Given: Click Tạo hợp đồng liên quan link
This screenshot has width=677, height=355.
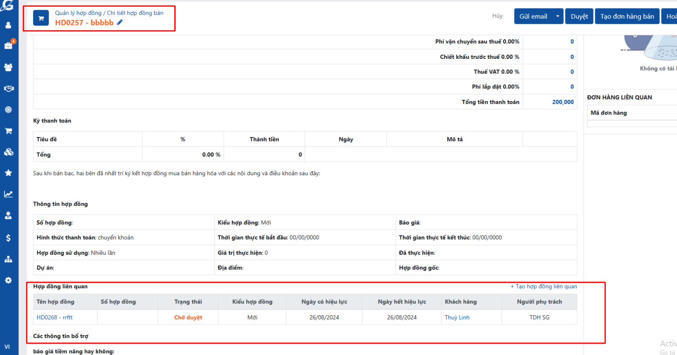Looking at the screenshot, I should (x=544, y=286).
